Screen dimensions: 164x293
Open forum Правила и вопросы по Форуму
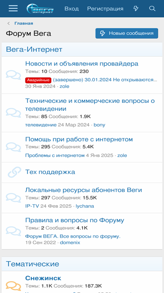pos(75,221)
